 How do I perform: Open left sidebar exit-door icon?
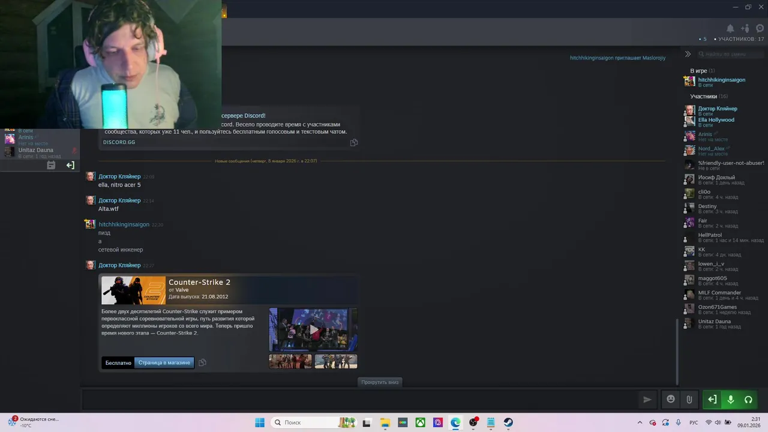(70, 165)
